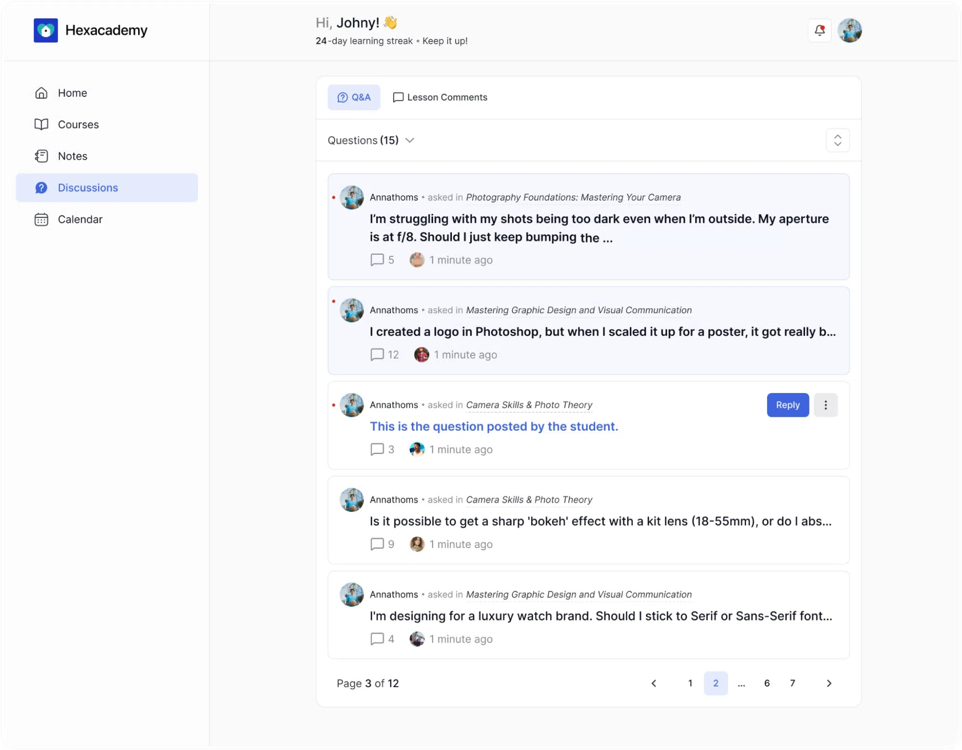Click the sort up-down arrows button

pos(837,140)
